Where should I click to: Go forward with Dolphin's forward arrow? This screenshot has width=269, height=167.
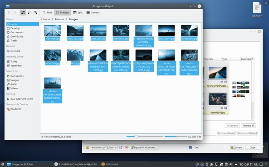(x=15, y=13)
